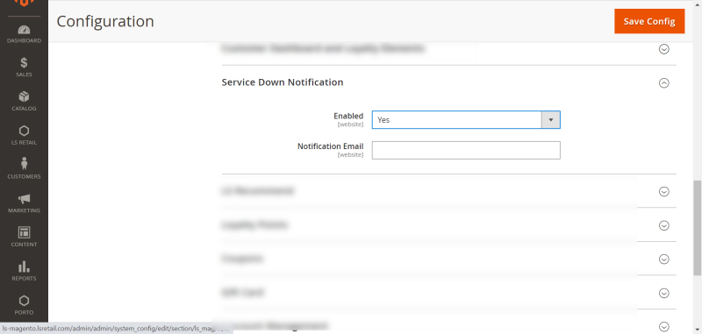
Task: Expand the first blurred section below Notification Email
Action: [664, 191]
